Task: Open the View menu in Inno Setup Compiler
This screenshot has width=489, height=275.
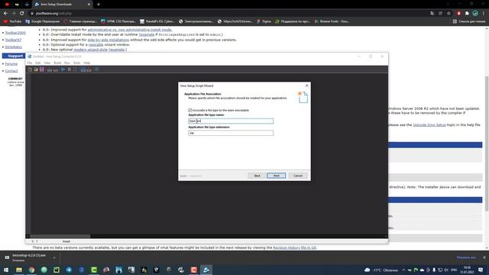Action: tap(47, 63)
